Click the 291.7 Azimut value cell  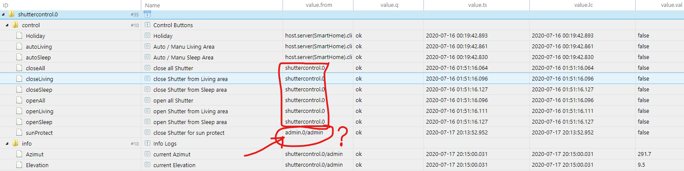click(x=644, y=154)
